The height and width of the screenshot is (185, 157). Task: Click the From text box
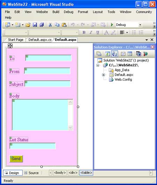(x=47, y=71)
